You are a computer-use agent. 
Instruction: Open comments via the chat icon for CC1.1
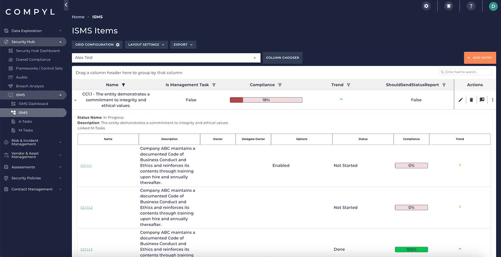pos(482,100)
